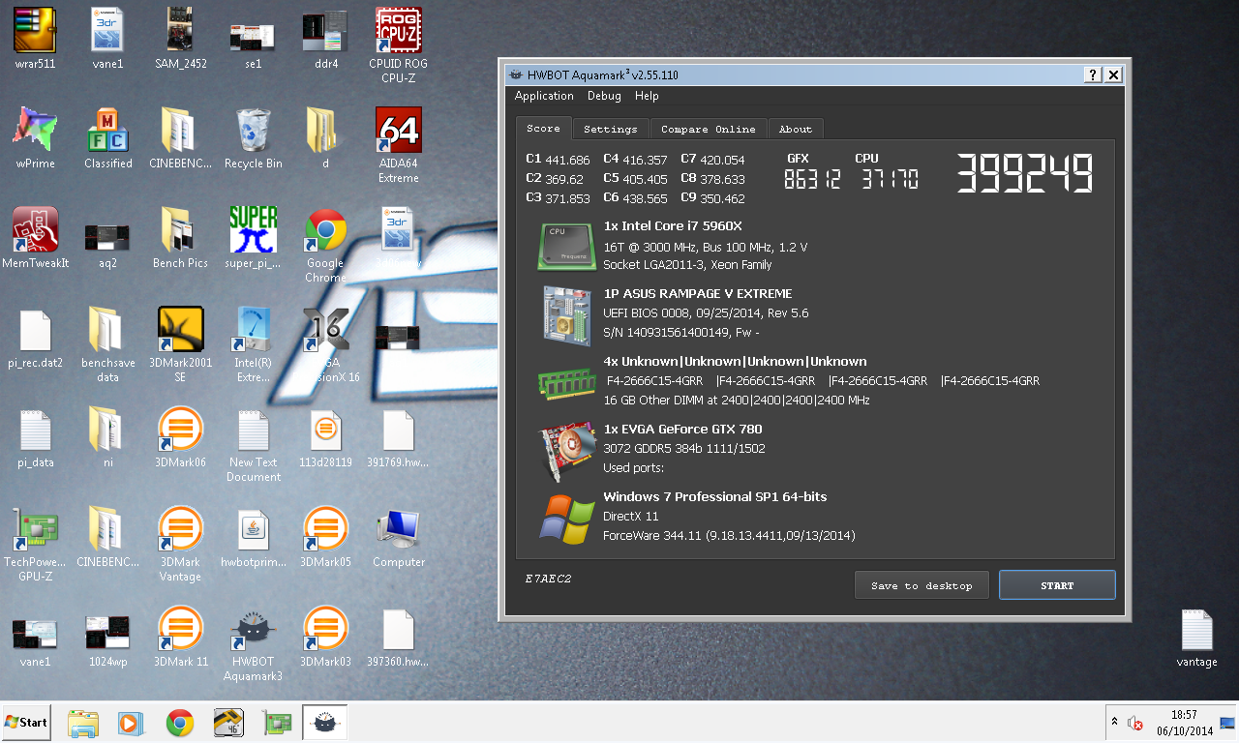1239x743 pixels.
Task: Launch the super_pi desktop icon
Action: [253, 229]
